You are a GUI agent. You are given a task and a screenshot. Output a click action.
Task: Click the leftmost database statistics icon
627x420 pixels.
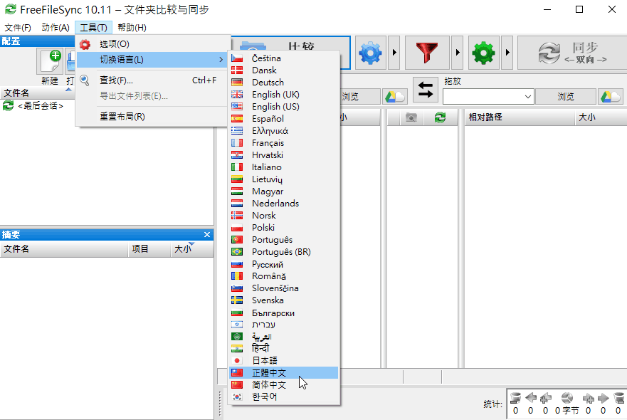pyautogui.click(x=515, y=398)
